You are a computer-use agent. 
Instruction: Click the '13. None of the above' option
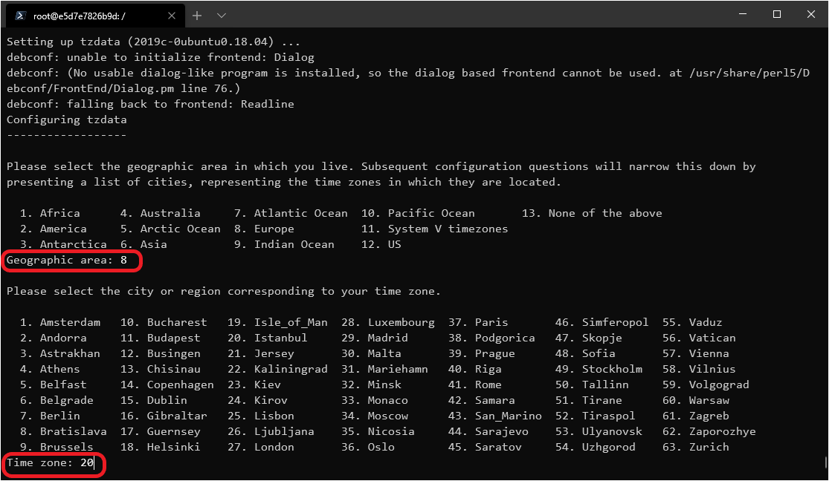pyautogui.click(x=592, y=213)
